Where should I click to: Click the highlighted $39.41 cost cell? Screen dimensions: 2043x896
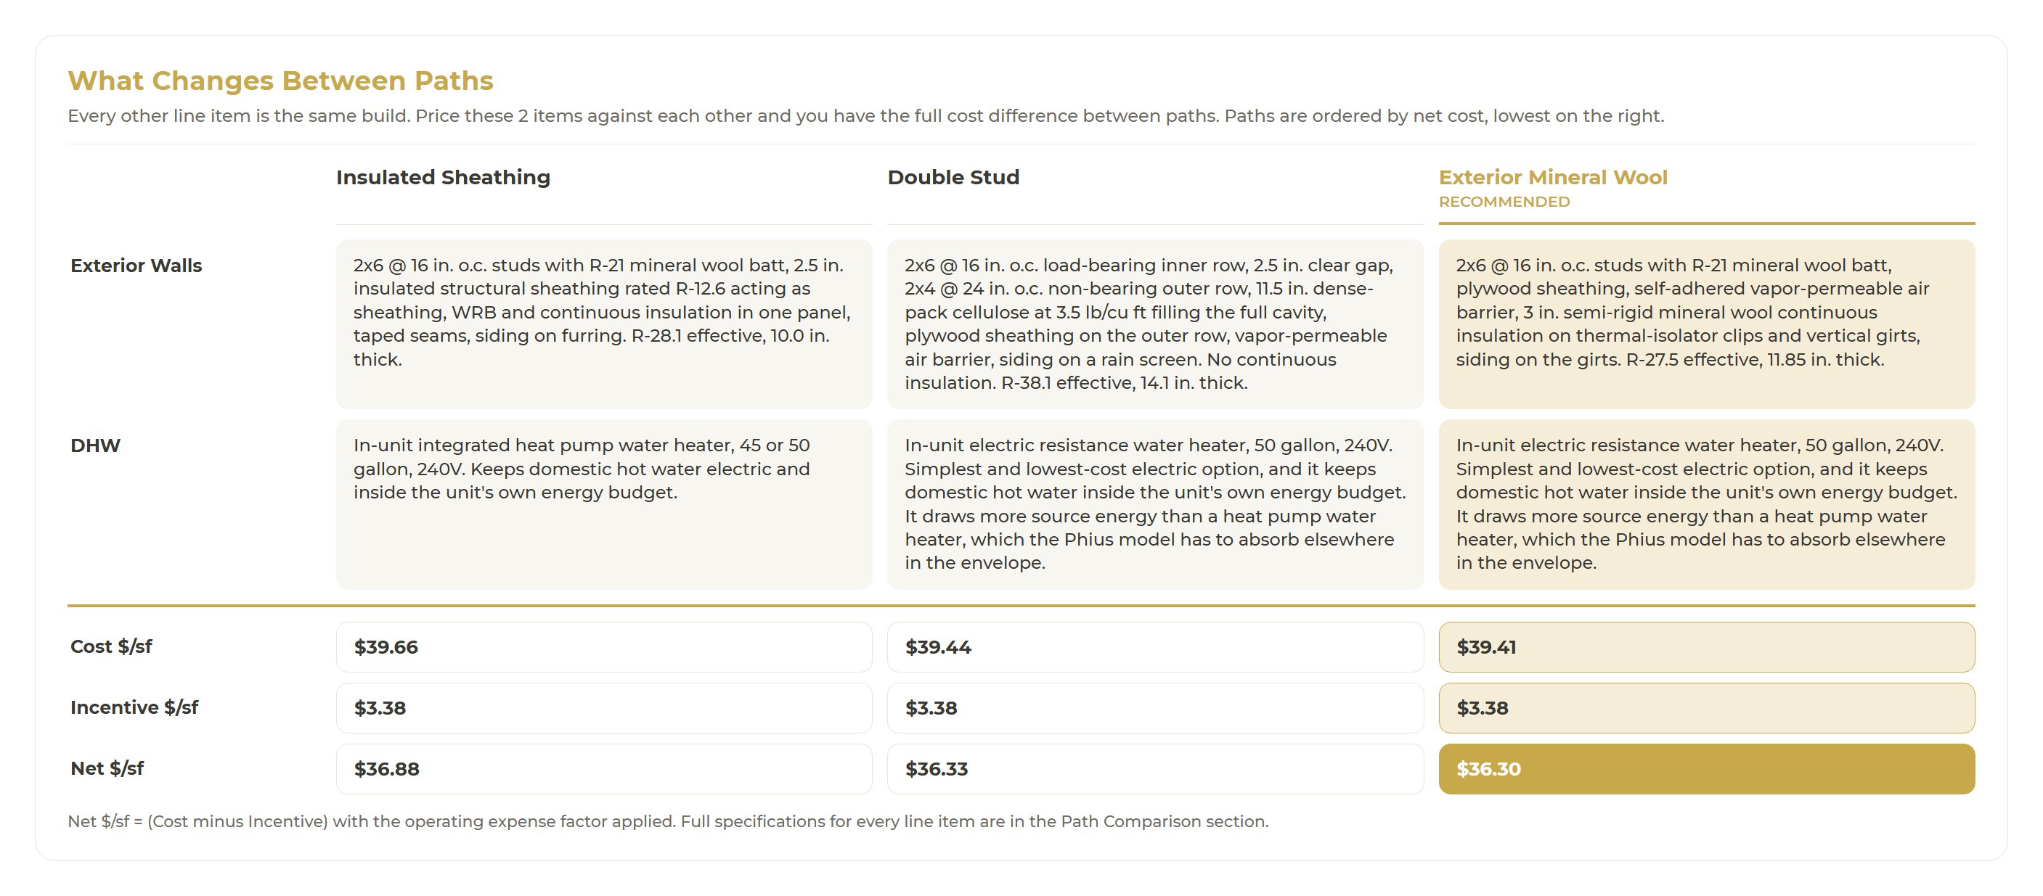click(1706, 647)
